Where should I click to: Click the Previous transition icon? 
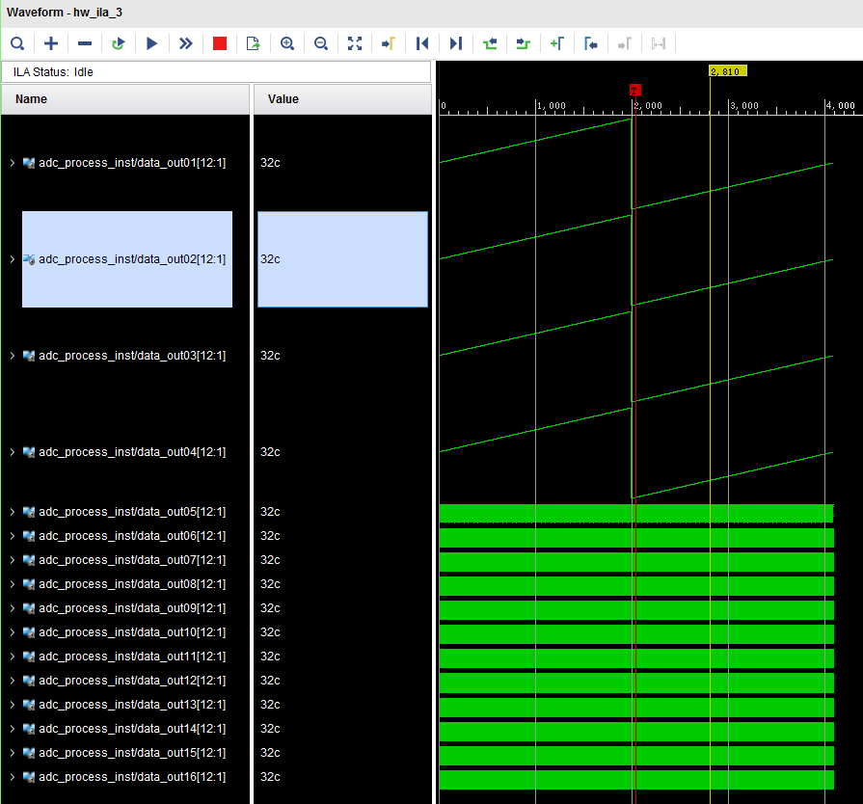click(x=490, y=43)
